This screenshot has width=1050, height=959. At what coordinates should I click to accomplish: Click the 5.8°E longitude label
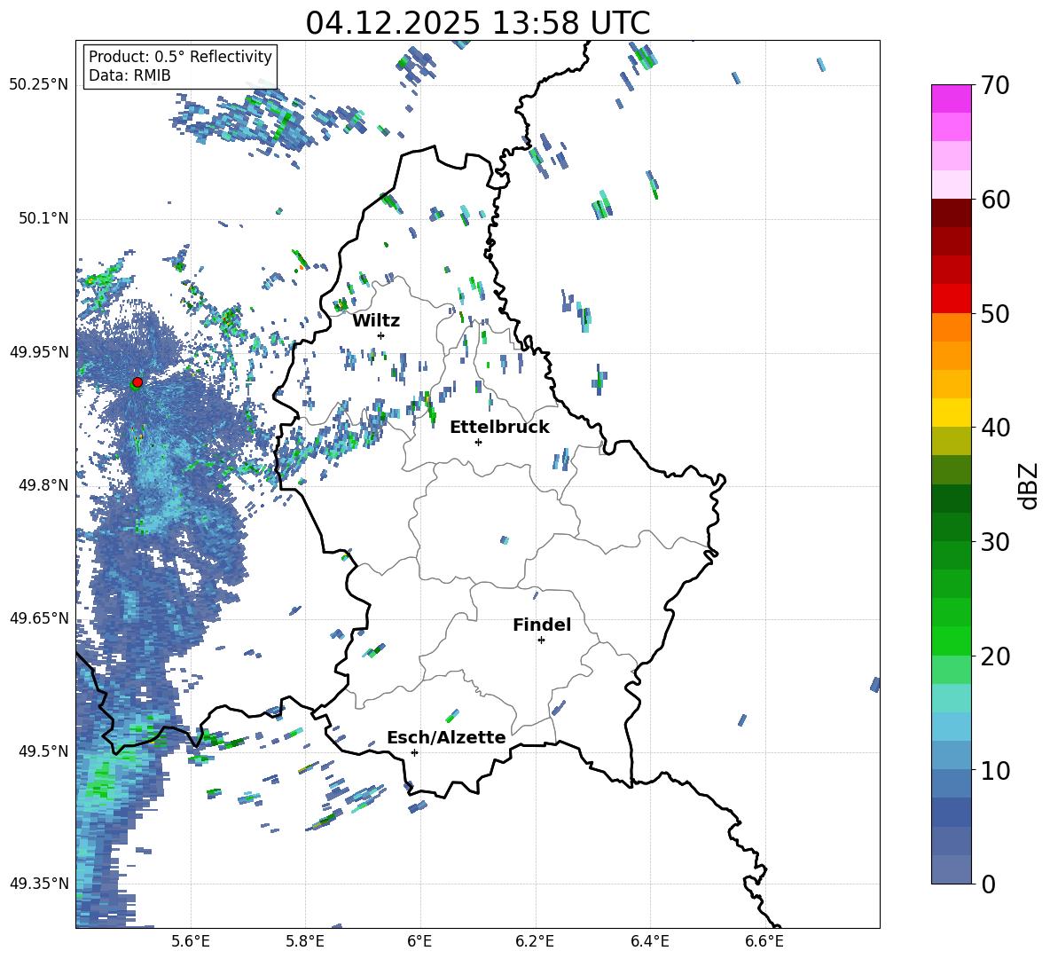click(305, 941)
